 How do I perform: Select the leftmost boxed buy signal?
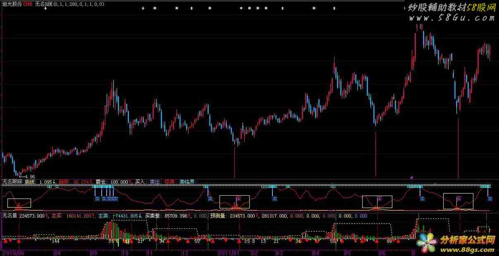click(19, 203)
